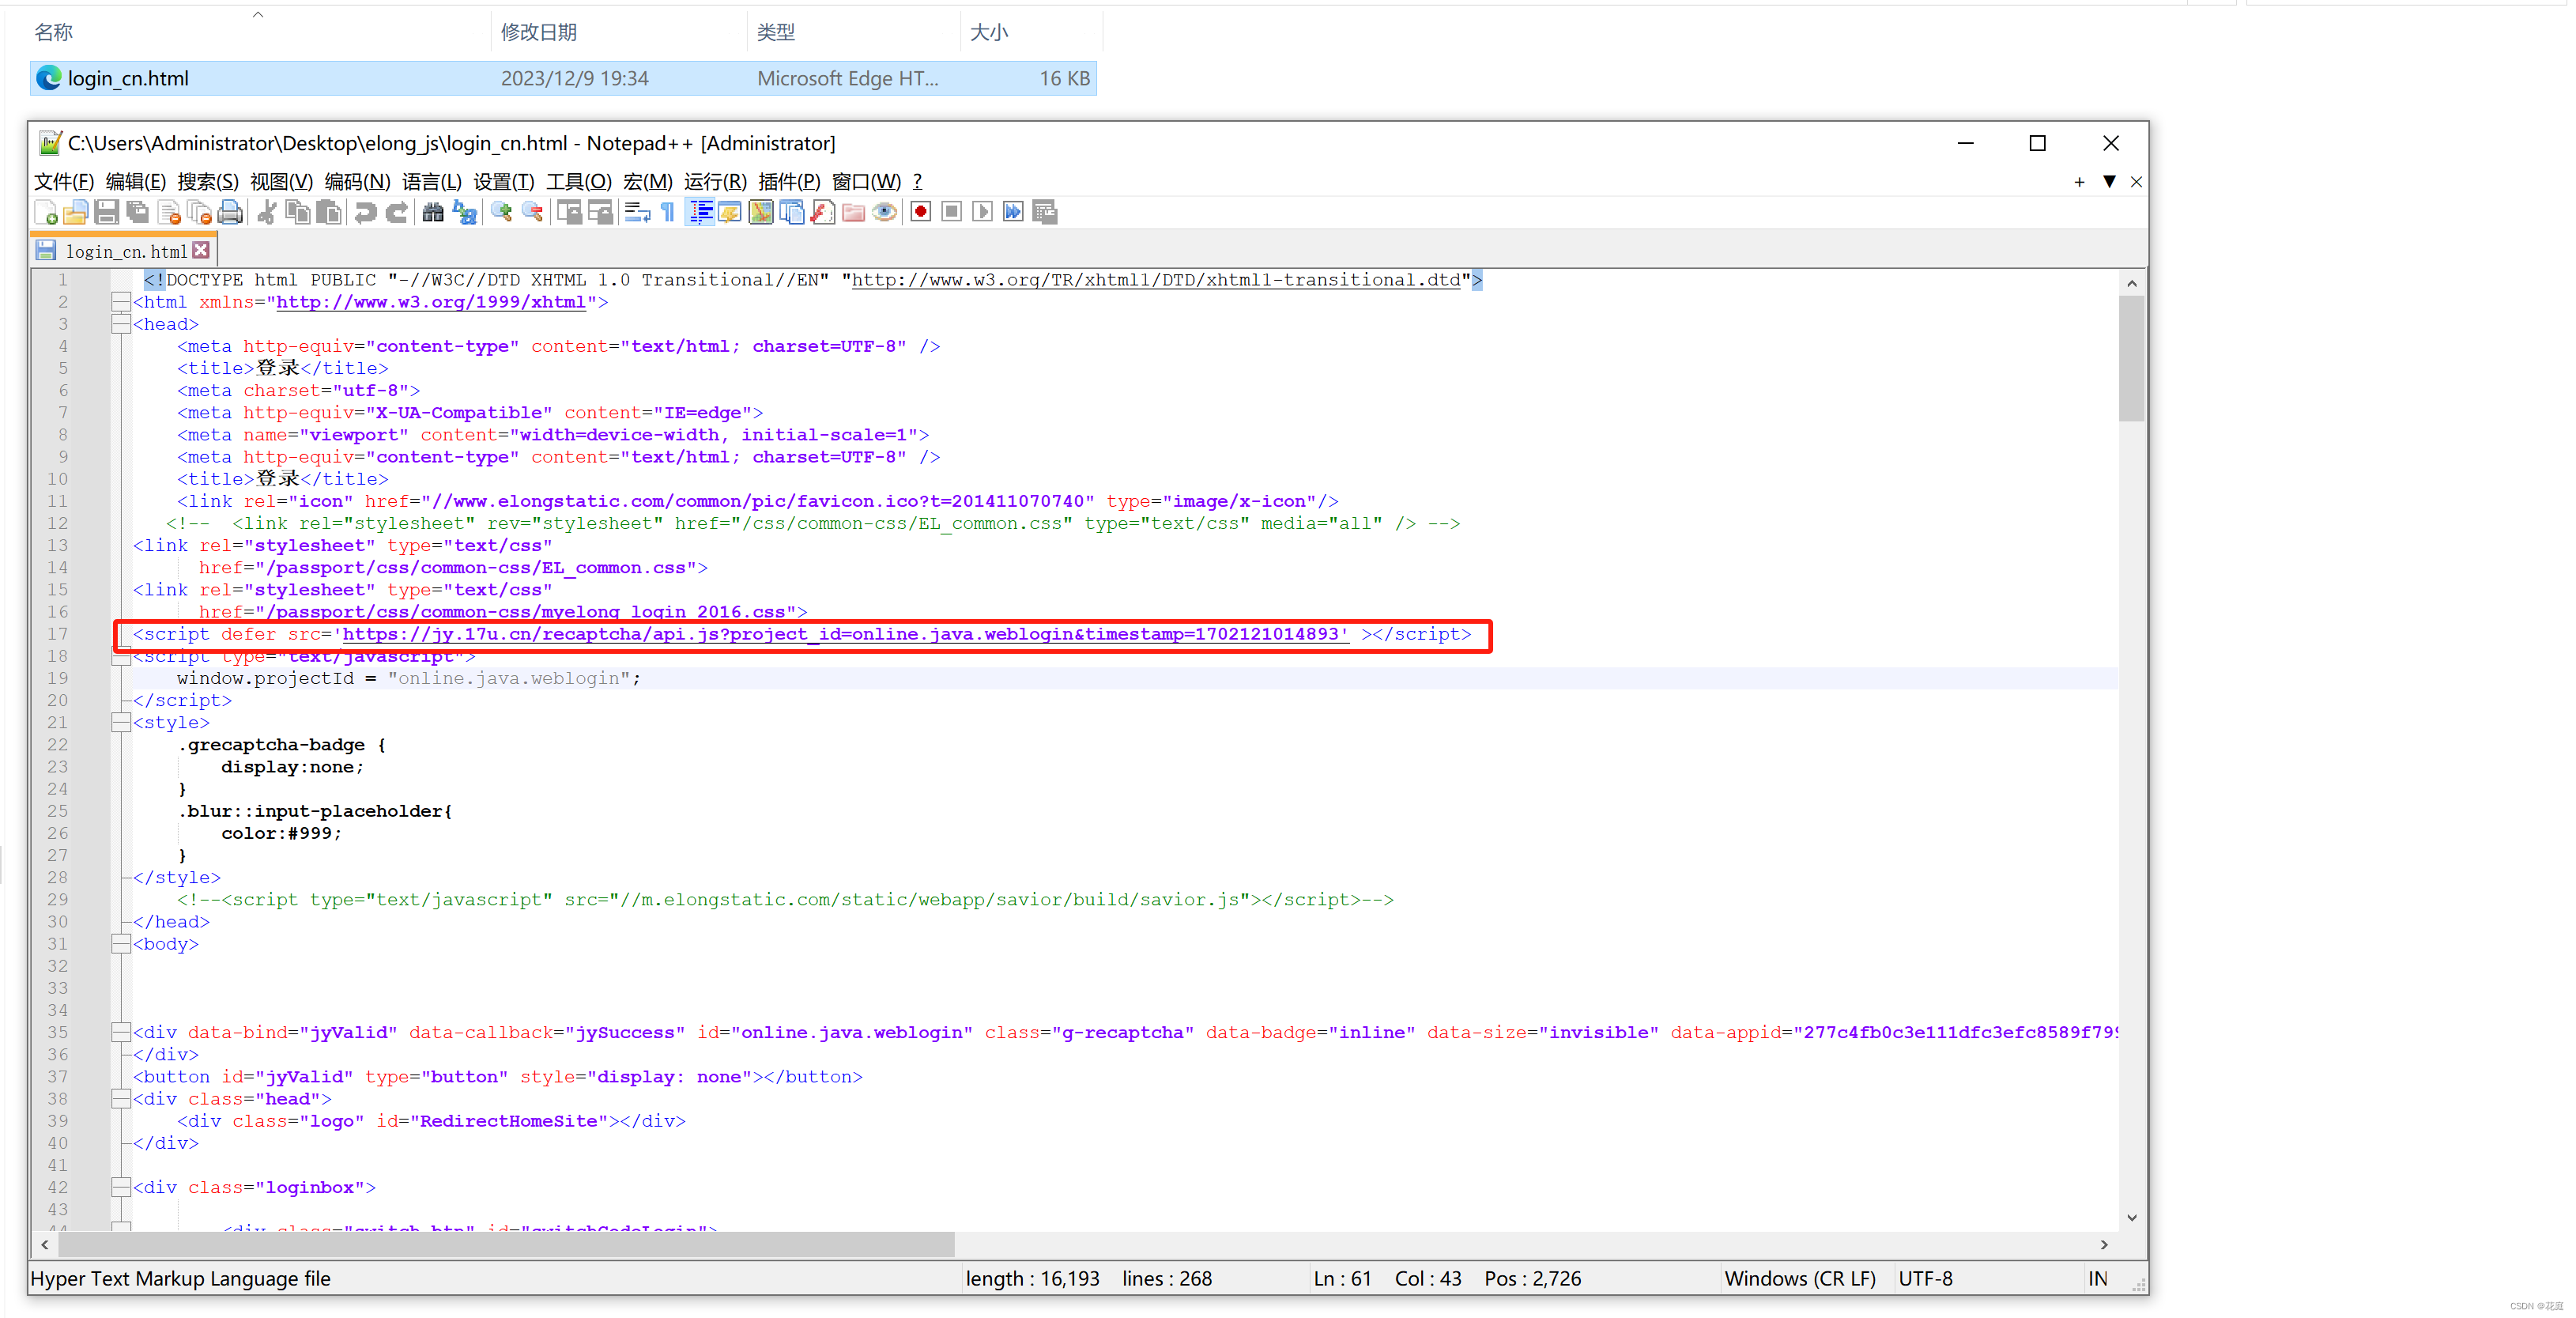This screenshot has width=2576, height=1318.
Task: Click the Run macro multiple times icon
Action: (1014, 212)
